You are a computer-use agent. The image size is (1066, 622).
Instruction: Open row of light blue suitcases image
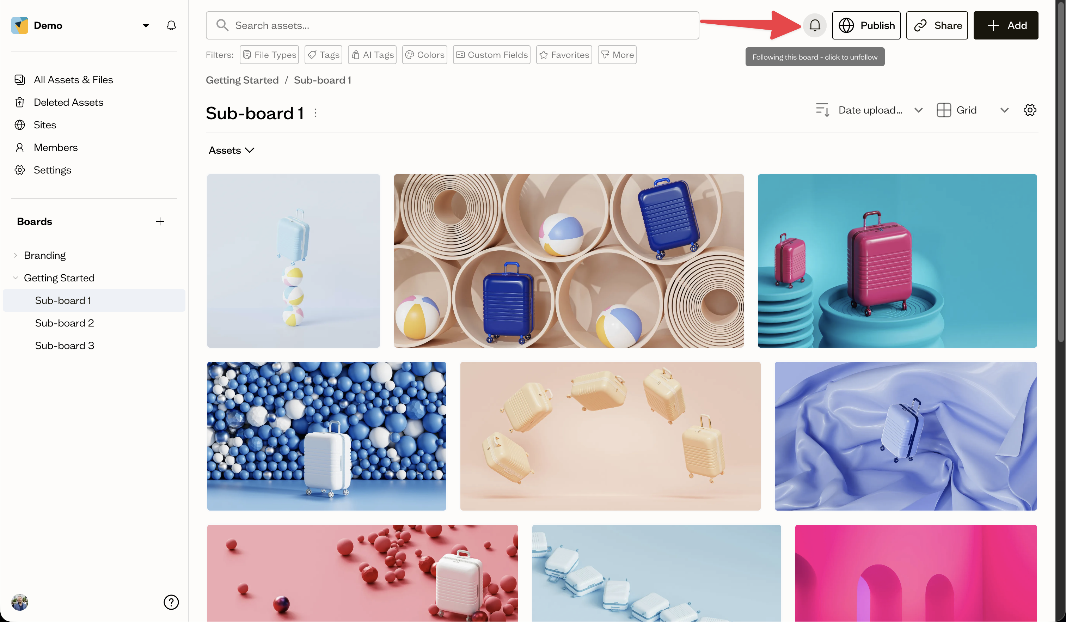point(656,573)
